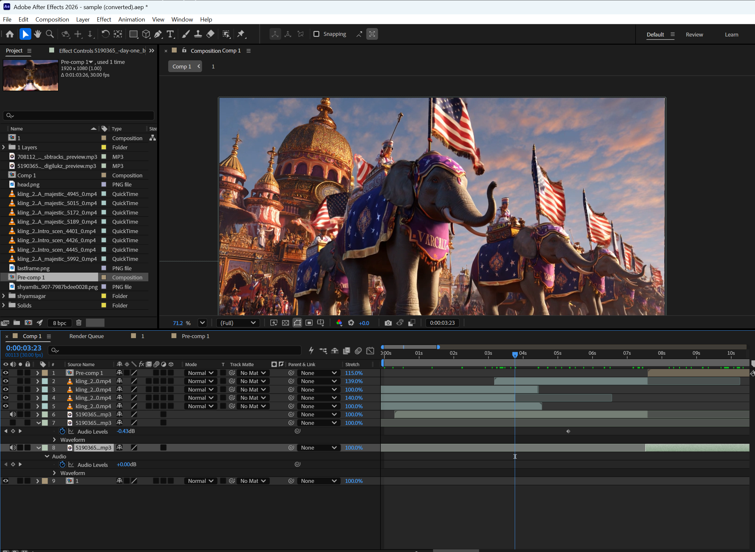The image size is (755, 552).
Task: Open Track Matte dropdown for layer 3
Action: (x=253, y=390)
